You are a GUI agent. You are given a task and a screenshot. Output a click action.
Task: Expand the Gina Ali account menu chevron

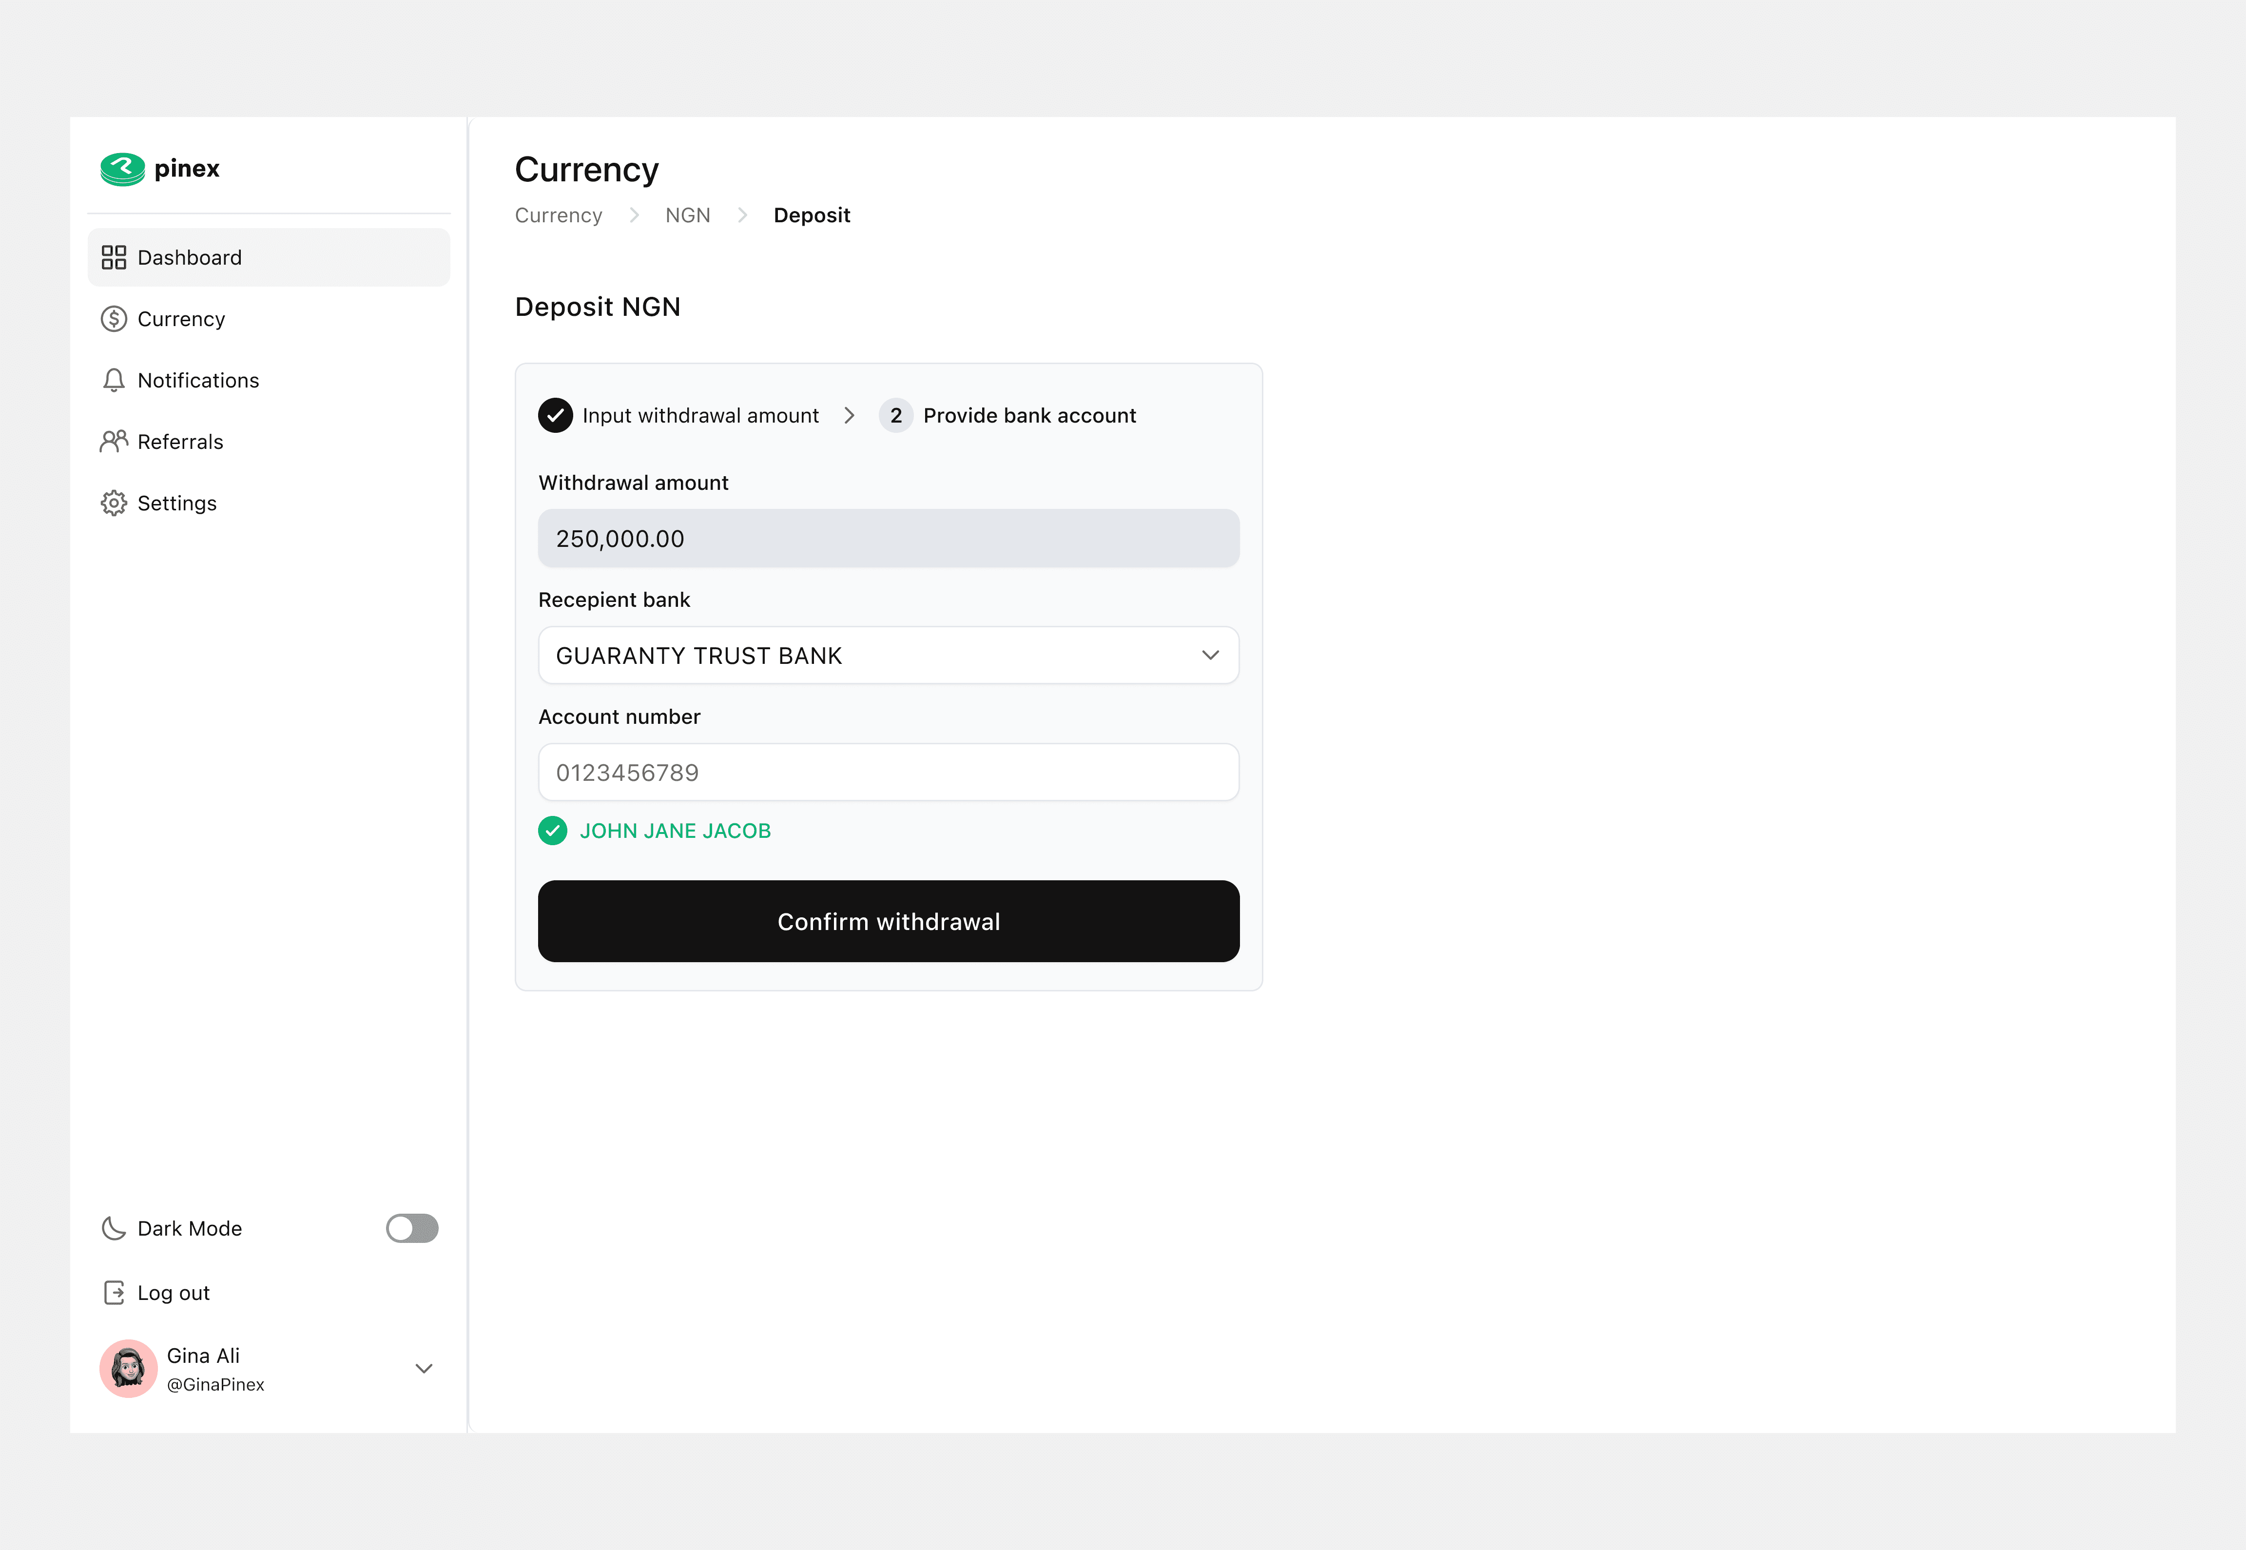[x=424, y=1367]
